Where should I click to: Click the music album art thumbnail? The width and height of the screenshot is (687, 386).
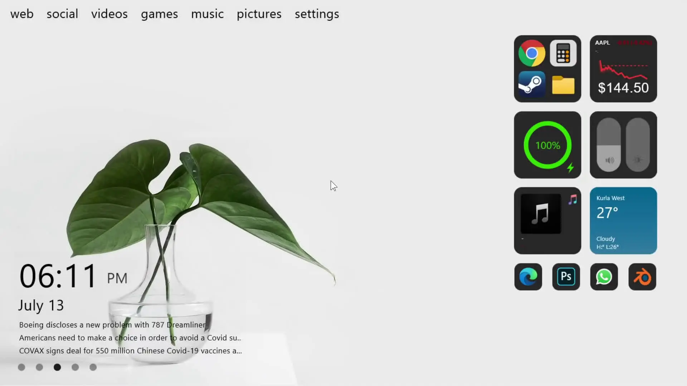pyautogui.click(x=541, y=214)
